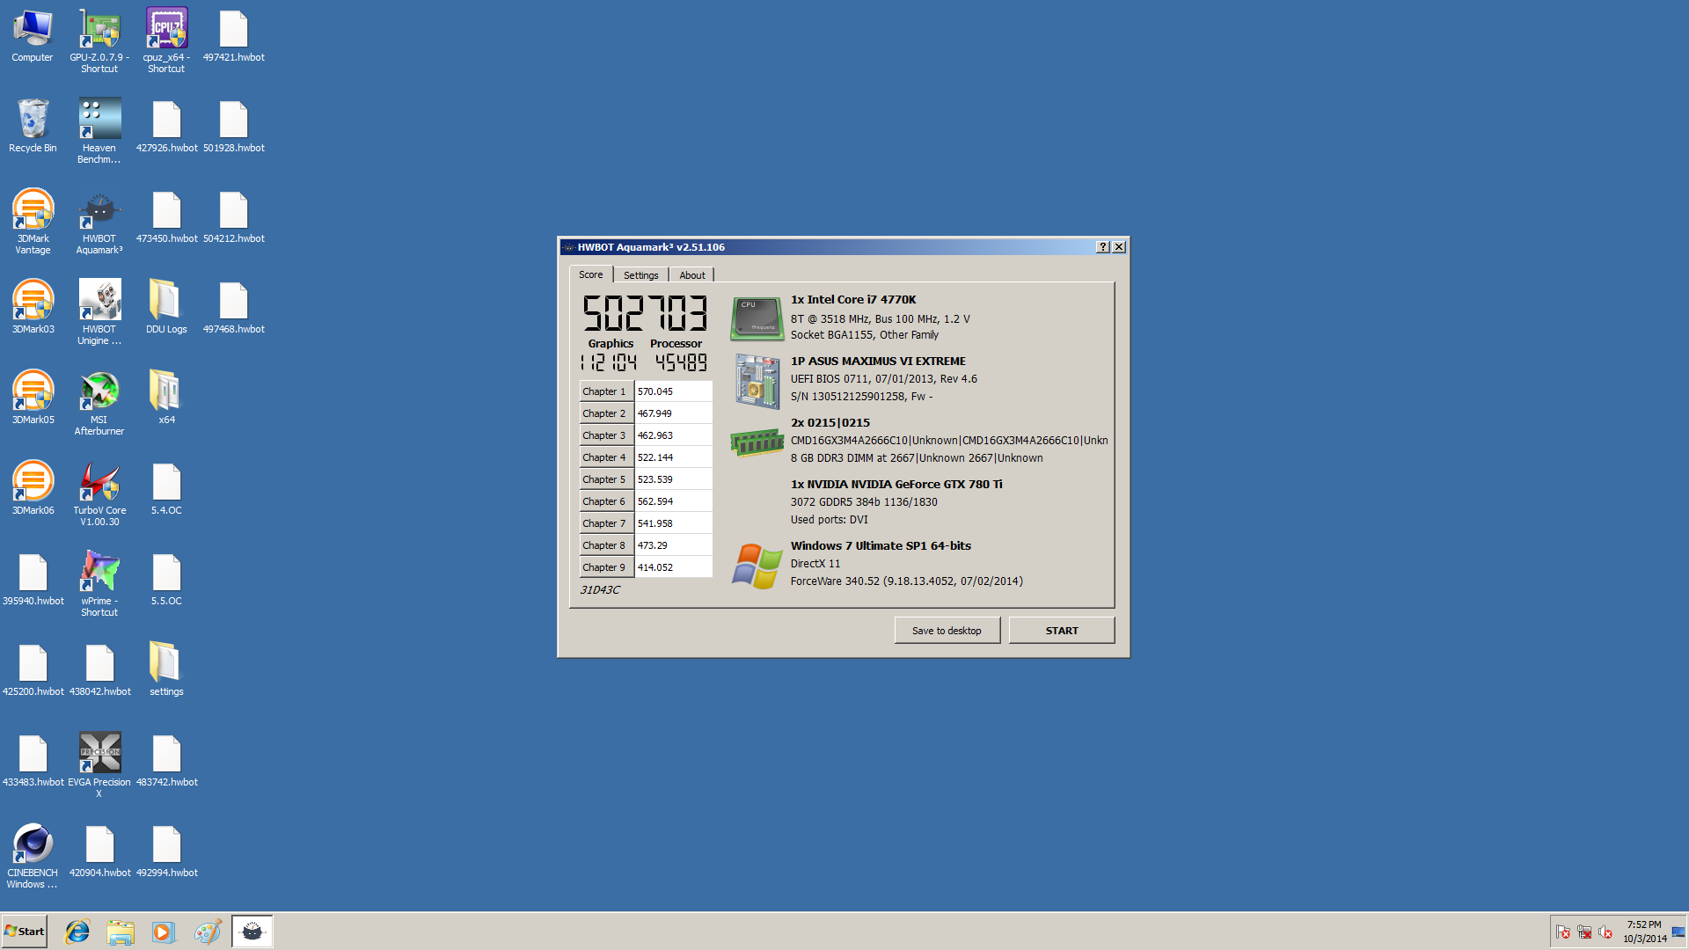Select the 395940.hwbot file
The image size is (1689, 950).
33,580
